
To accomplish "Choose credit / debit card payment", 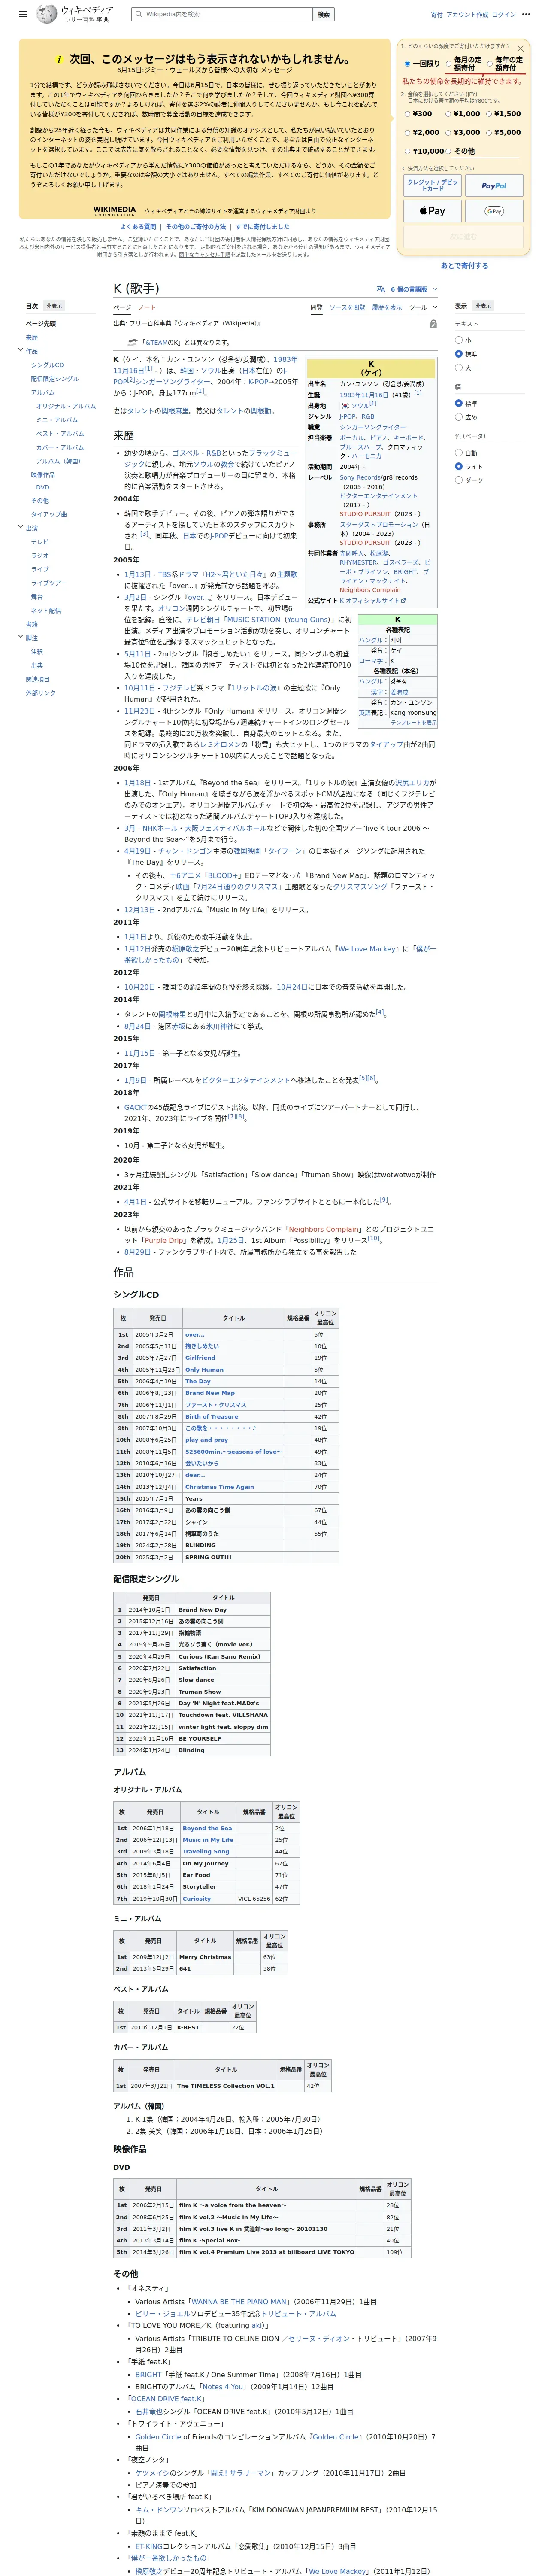I will [x=432, y=186].
